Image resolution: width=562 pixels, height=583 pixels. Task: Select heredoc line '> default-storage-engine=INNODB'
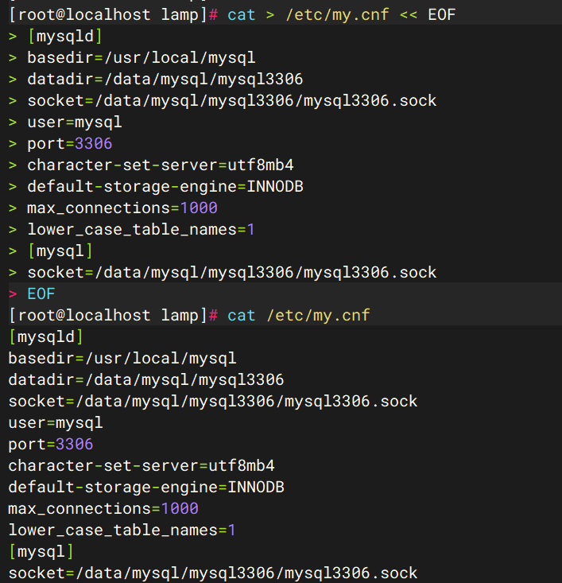[156, 187]
